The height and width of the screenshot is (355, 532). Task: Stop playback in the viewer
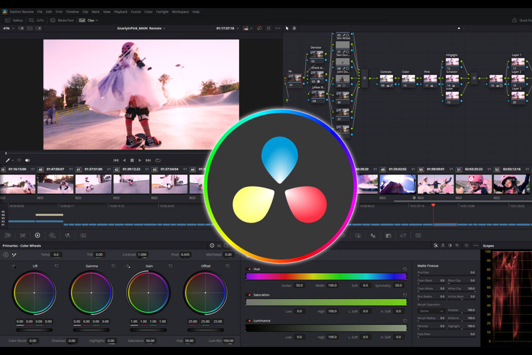click(132, 160)
